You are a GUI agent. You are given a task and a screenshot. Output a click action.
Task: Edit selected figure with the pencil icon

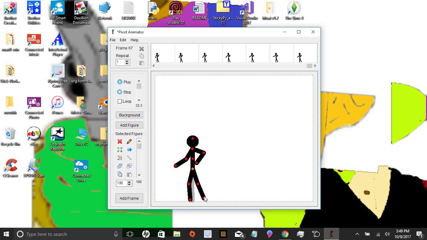[x=129, y=142]
